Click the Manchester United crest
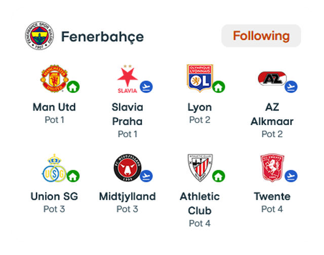This screenshot has width=324, height=255. coord(54,78)
